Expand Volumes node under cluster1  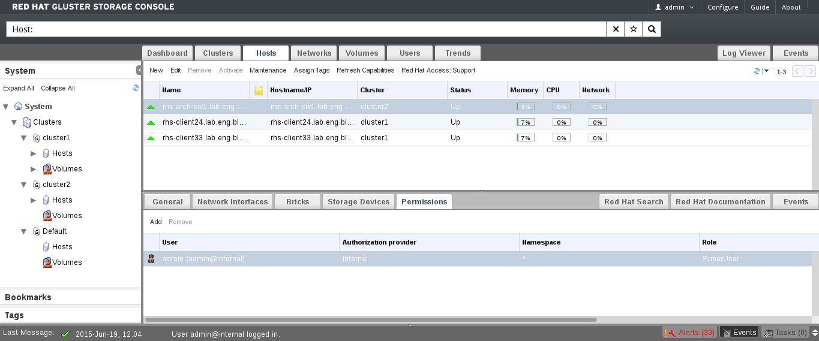(x=34, y=169)
